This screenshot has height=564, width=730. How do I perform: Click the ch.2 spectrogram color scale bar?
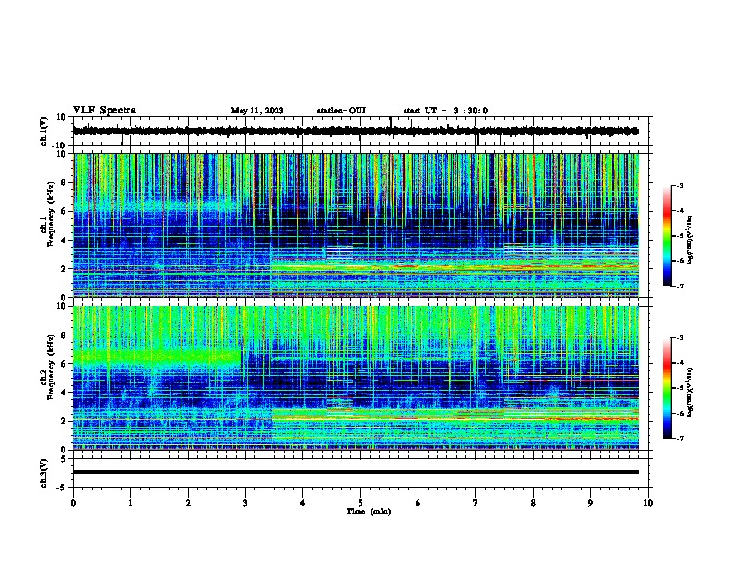[667, 388]
